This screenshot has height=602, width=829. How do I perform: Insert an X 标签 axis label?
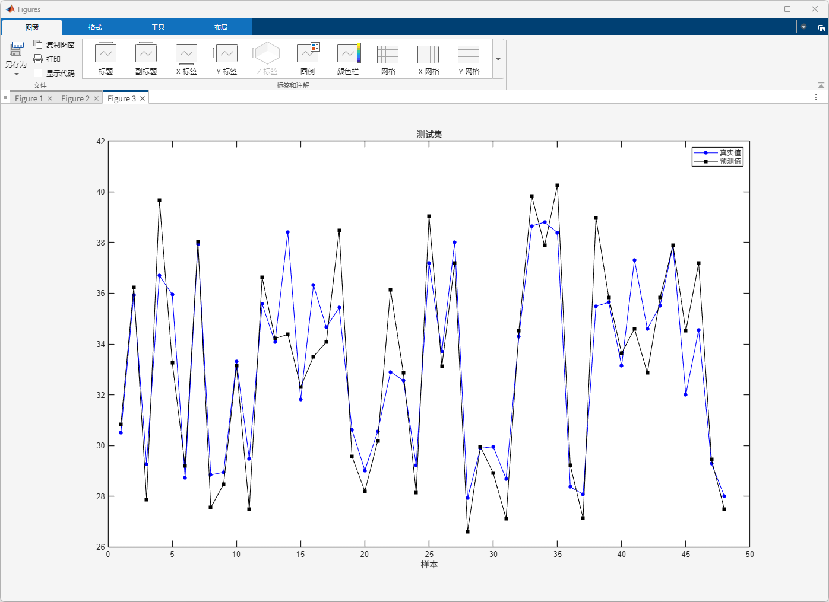pyautogui.click(x=186, y=59)
